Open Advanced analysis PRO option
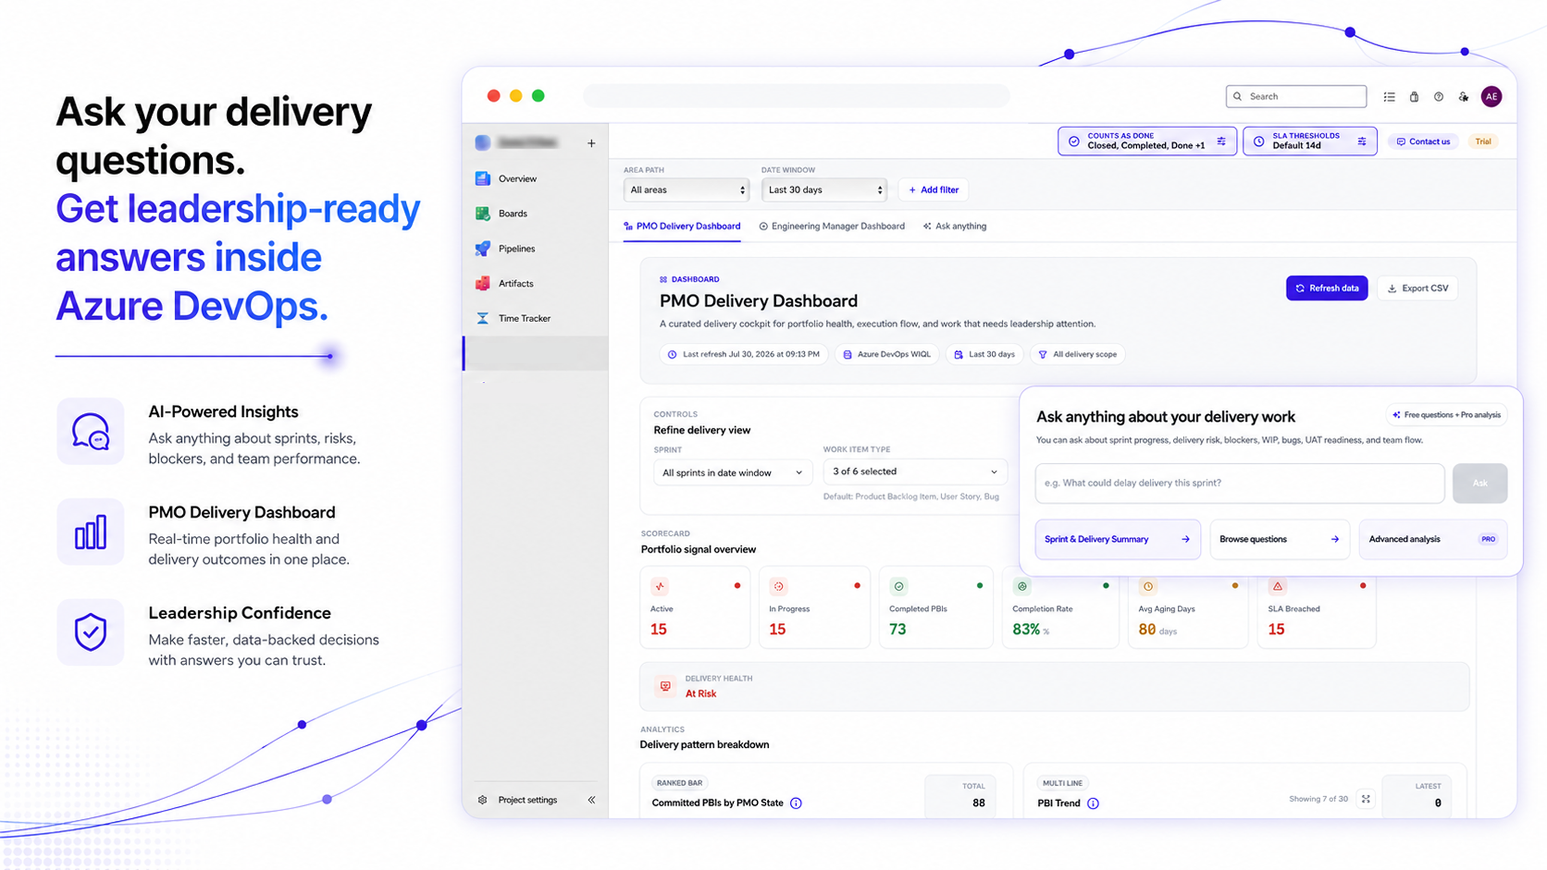 [1433, 539]
